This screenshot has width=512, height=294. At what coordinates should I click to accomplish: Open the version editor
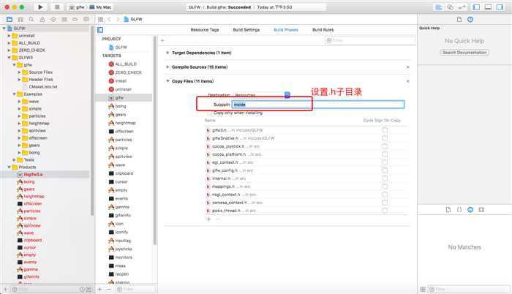pos(462,7)
